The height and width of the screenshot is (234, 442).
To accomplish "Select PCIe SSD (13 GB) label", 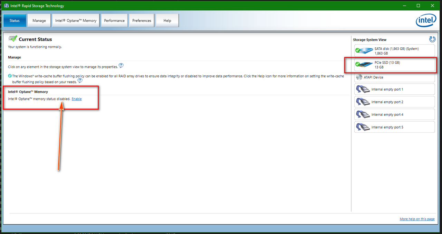I will 387,63.
